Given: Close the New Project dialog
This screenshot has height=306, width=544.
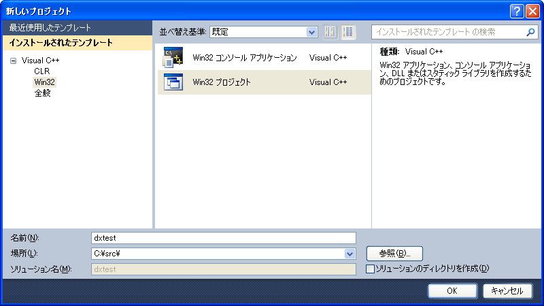Looking at the screenshot, I should coord(532,11).
